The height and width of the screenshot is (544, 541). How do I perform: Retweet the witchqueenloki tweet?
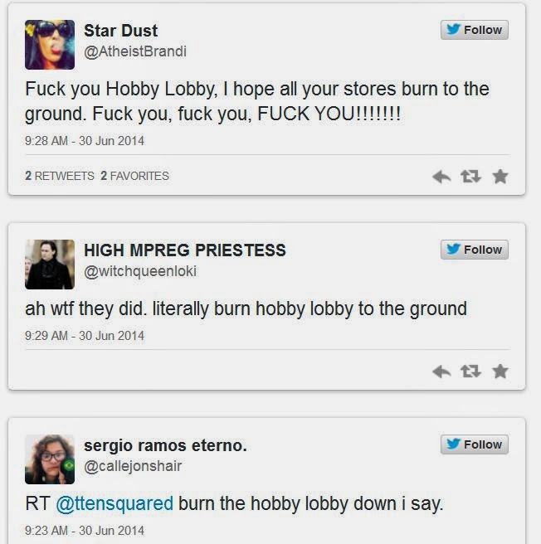point(470,372)
